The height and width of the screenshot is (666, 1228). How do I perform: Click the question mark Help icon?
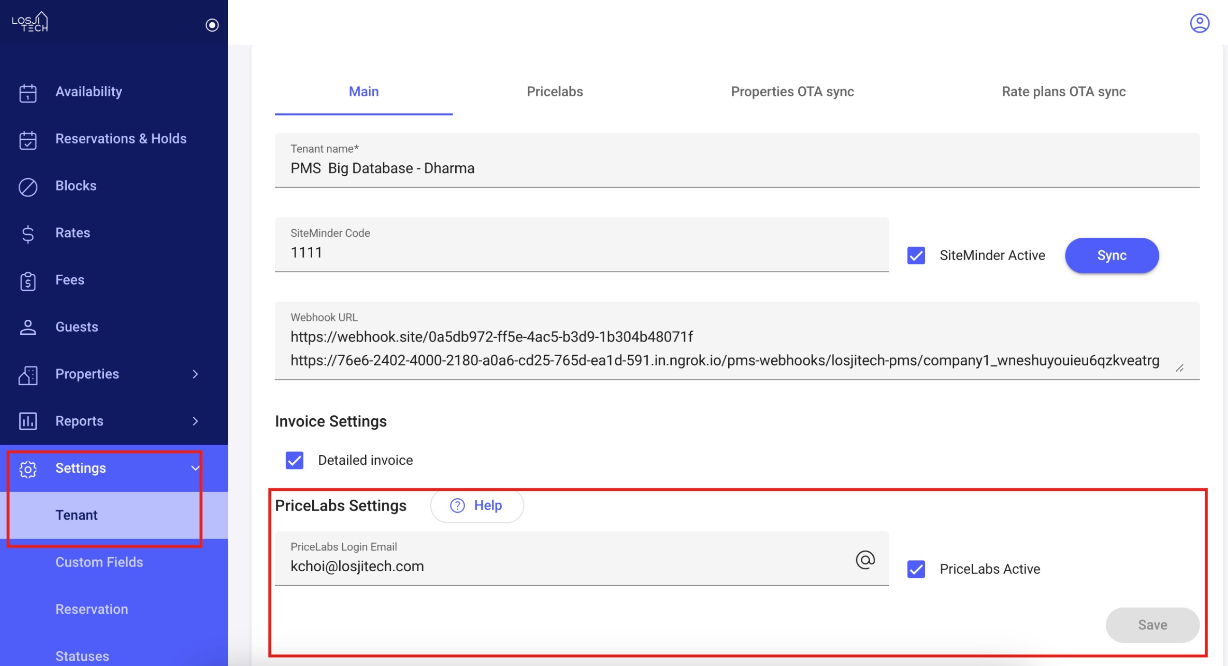[x=457, y=505]
